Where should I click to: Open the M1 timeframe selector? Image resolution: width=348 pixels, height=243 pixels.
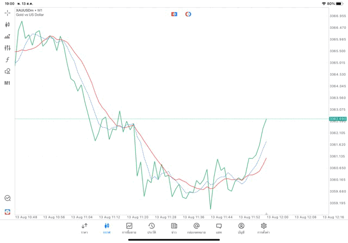(x=8, y=83)
